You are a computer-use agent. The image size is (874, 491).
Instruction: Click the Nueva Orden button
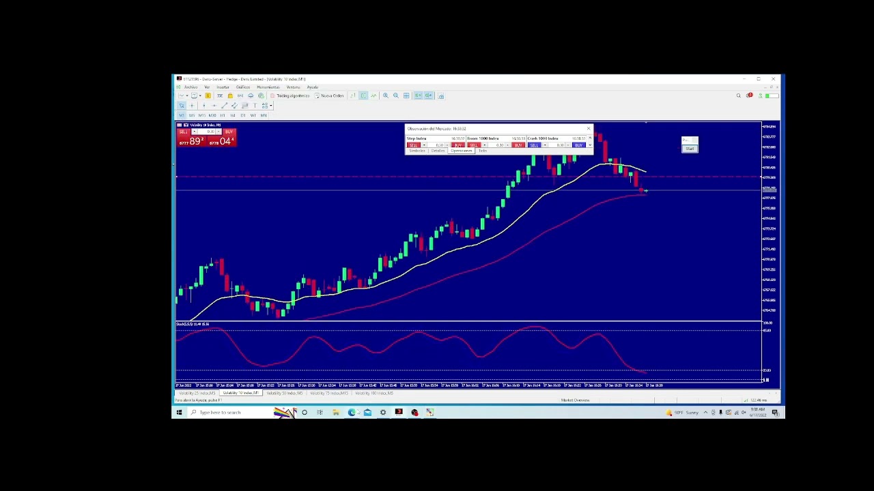point(329,96)
